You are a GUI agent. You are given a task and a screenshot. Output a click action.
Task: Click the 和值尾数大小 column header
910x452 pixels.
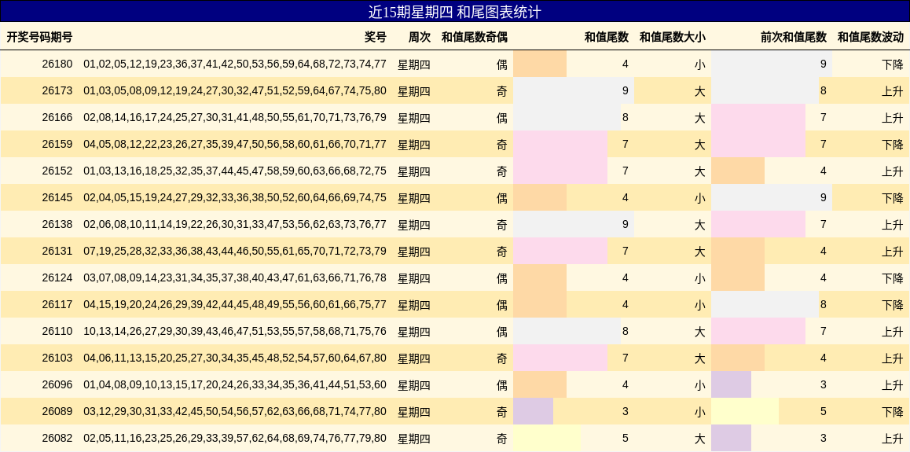coord(672,38)
